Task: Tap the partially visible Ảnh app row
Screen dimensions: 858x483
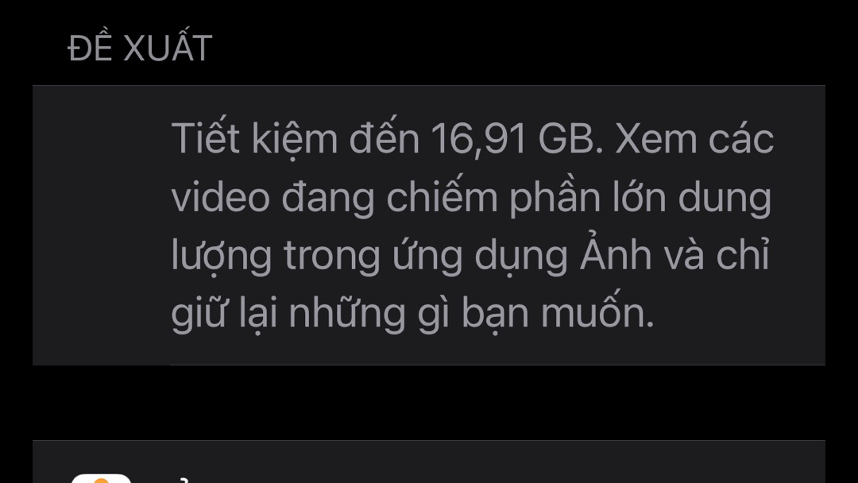Action: 429,462
